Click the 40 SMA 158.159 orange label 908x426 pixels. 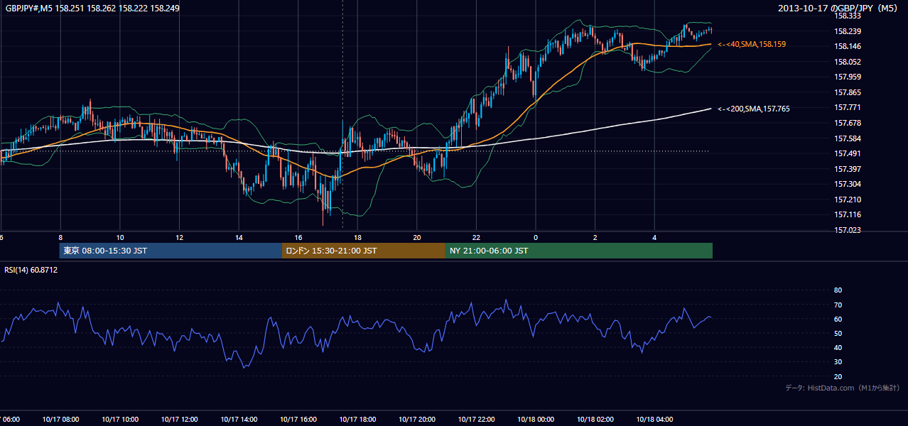(752, 44)
